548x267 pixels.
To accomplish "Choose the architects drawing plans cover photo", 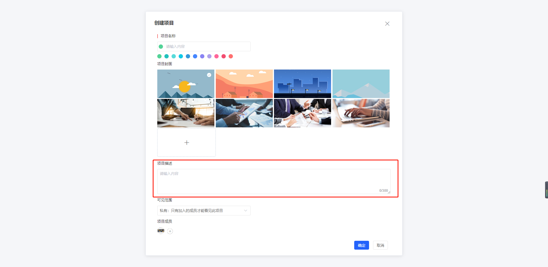I will pos(186,113).
